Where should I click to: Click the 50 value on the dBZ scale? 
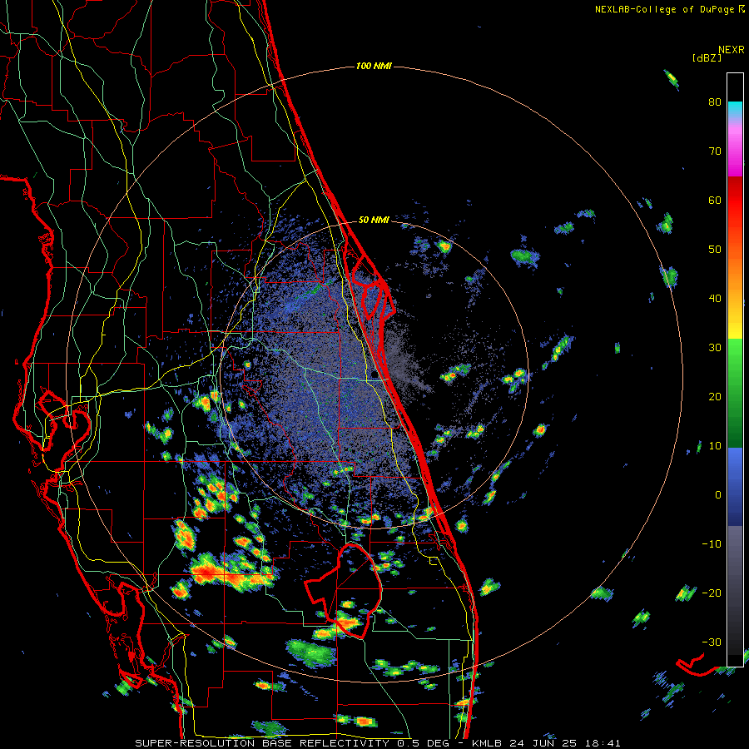click(715, 250)
